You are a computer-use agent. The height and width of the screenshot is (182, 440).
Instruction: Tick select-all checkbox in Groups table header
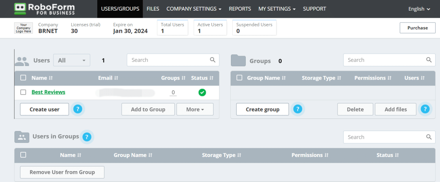239,78
